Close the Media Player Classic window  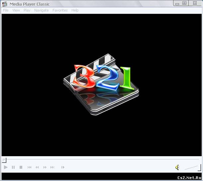195,3
